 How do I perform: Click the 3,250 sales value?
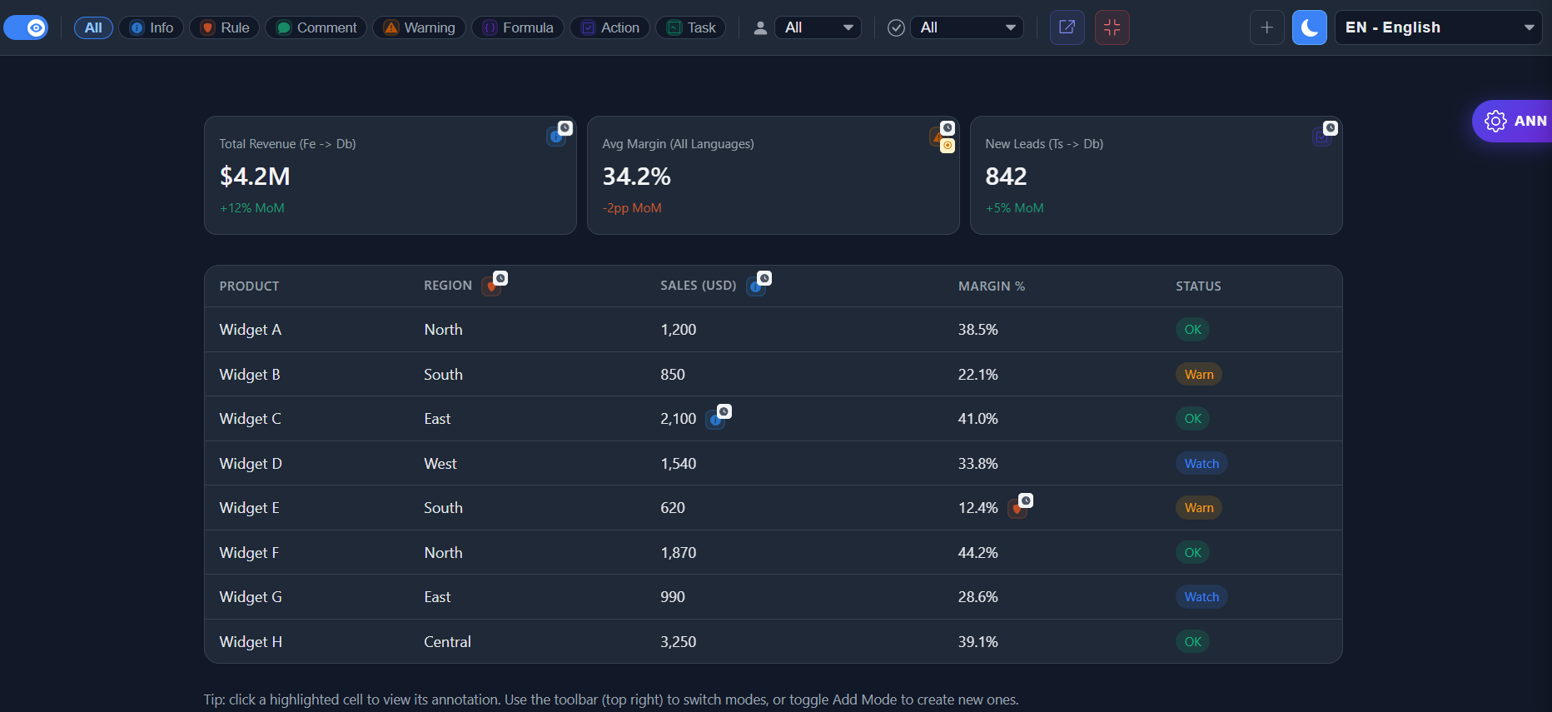679,642
